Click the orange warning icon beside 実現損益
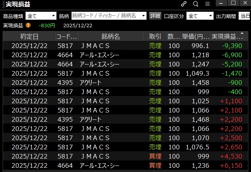This screenshot has width=251, height=172. [x=28, y=25]
